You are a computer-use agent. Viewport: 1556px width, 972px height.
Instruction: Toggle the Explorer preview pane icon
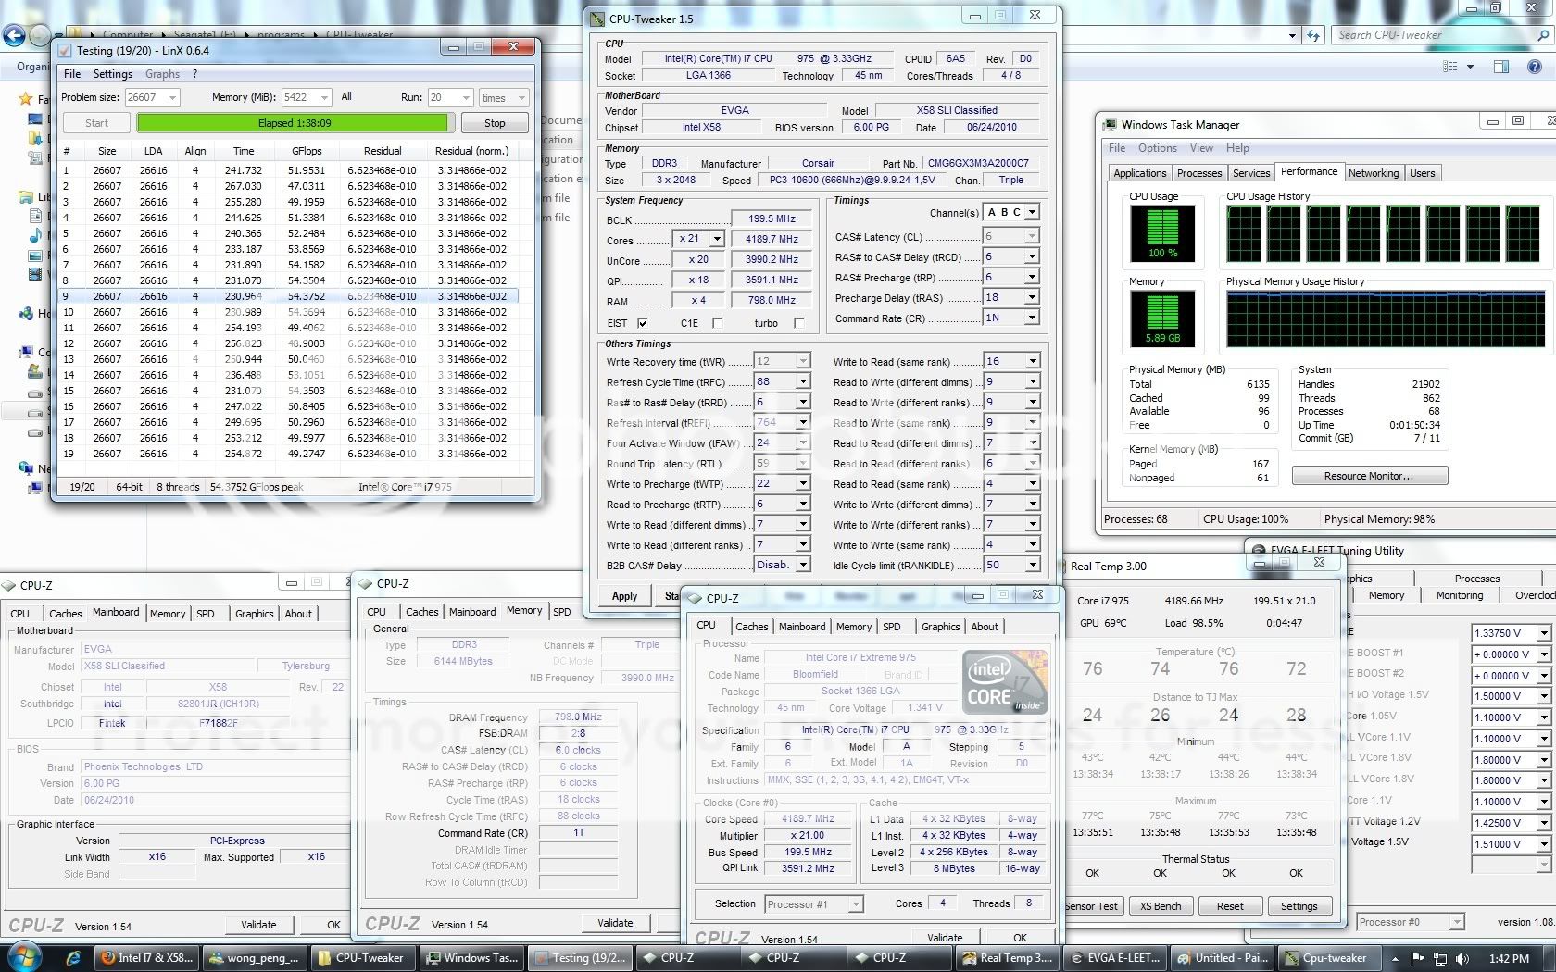point(1501,67)
